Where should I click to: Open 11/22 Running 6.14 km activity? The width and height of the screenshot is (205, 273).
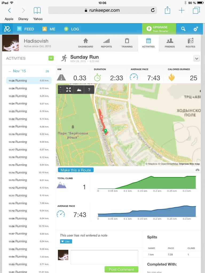pos(29,119)
